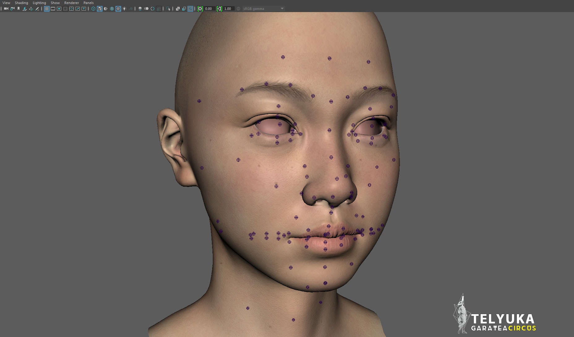
Task: Toggle Screen Space Ambient Occlusion icon
Action: [140, 9]
